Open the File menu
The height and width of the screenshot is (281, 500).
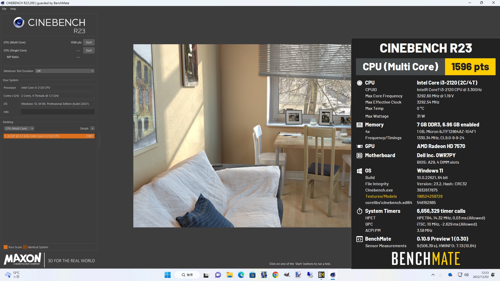click(x=4, y=9)
